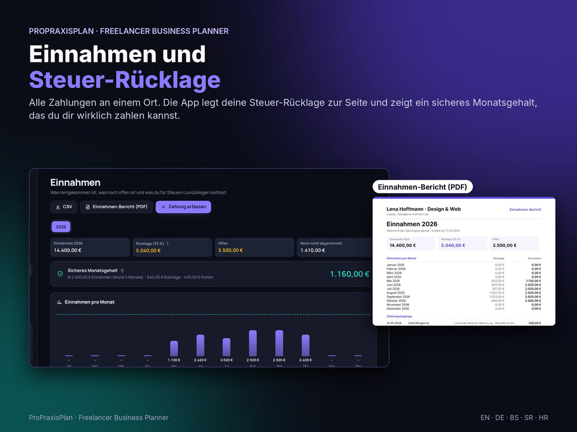
Task: Select the chart bar above 1.720 €
Action: (x=174, y=348)
